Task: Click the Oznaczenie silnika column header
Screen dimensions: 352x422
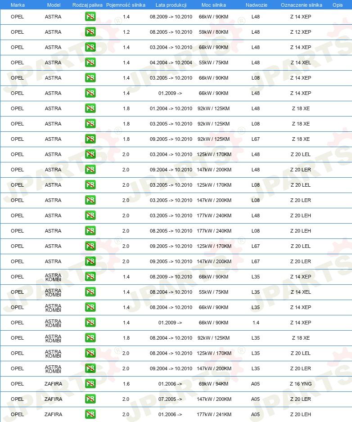Action: 302,5
